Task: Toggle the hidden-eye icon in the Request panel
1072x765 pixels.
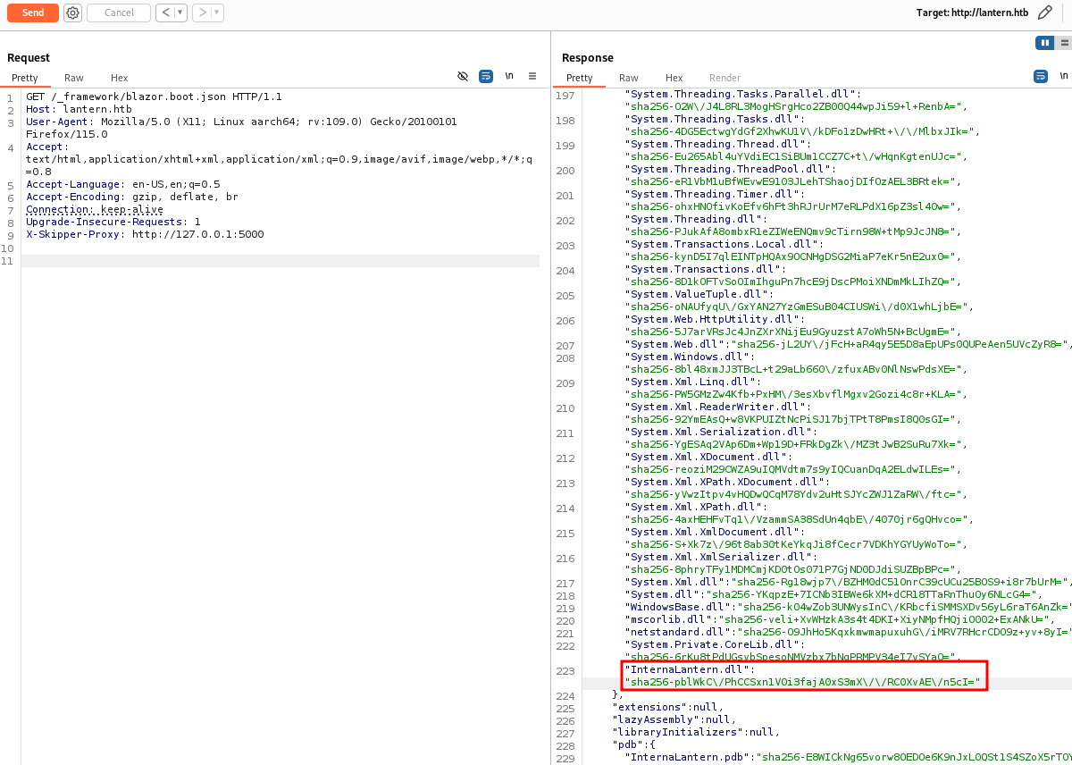Action: [463, 77]
